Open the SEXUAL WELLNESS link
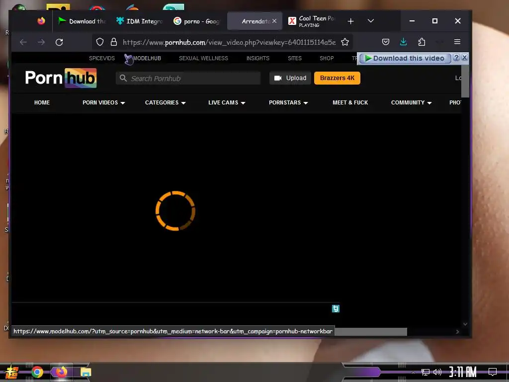 203,58
